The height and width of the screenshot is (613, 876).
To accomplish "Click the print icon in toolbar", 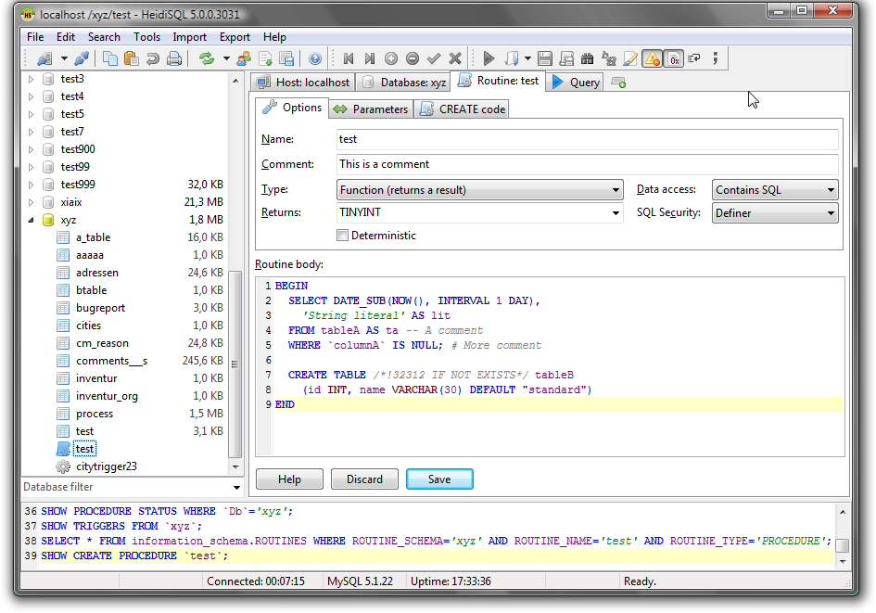I will 174,58.
